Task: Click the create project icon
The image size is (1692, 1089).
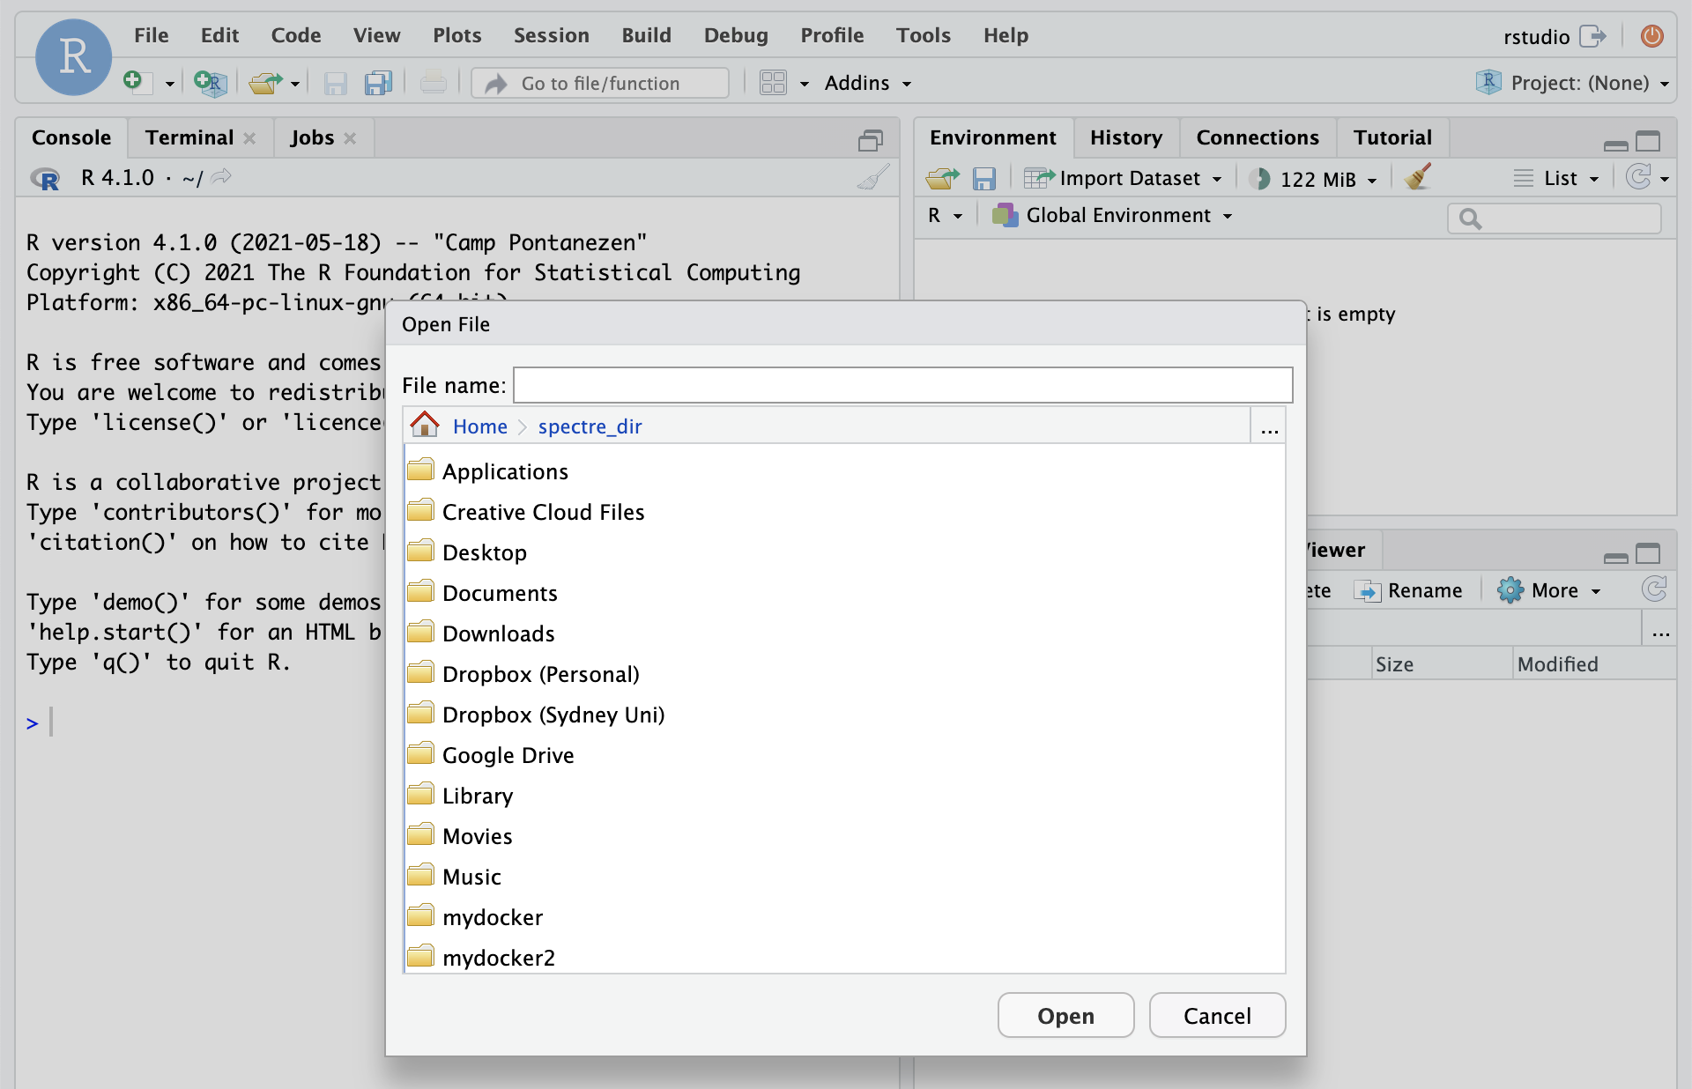Action: coord(210,83)
